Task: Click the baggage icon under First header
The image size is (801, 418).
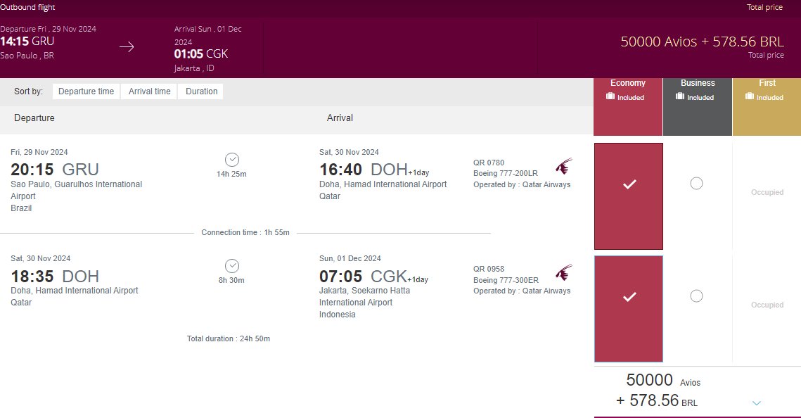Action: 750,96
